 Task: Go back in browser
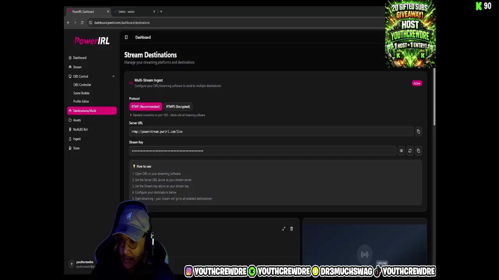tap(68, 23)
